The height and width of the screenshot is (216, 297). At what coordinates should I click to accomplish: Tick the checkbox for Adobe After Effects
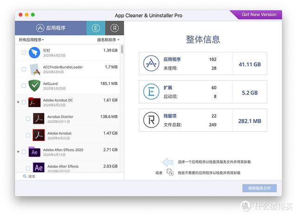pos(28,168)
